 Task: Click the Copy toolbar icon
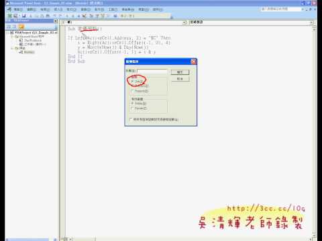[x=37, y=16]
